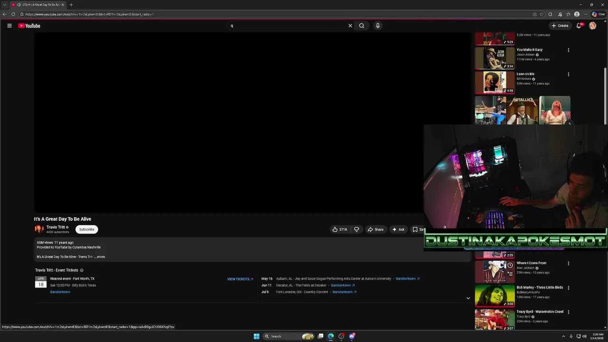Open Bandsintown link for Decatur, AL event
Image resolution: width=608 pixels, height=342 pixels.
pos(342,285)
